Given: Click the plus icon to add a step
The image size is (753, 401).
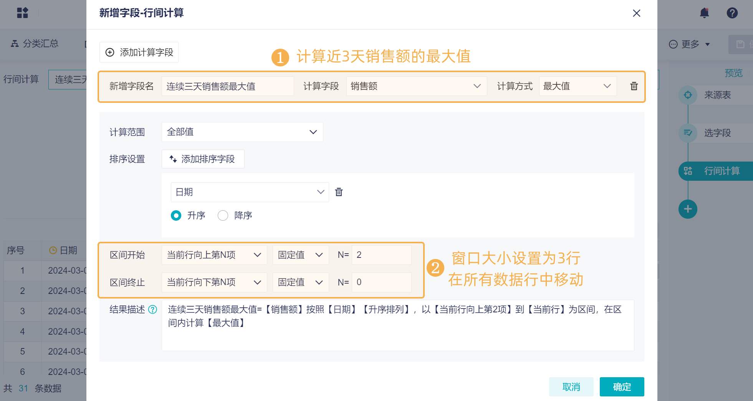Looking at the screenshot, I should click(688, 209).
